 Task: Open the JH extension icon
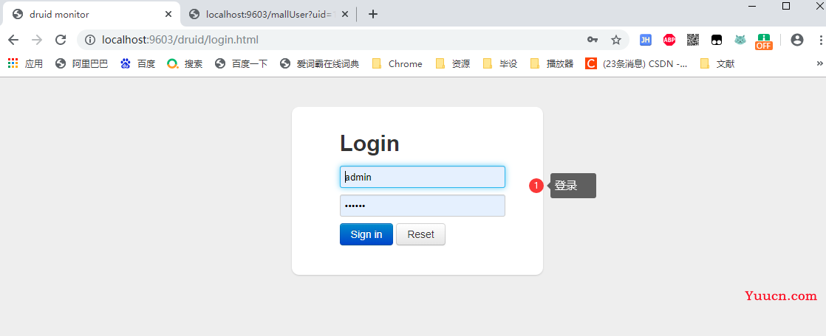(645, 40)
